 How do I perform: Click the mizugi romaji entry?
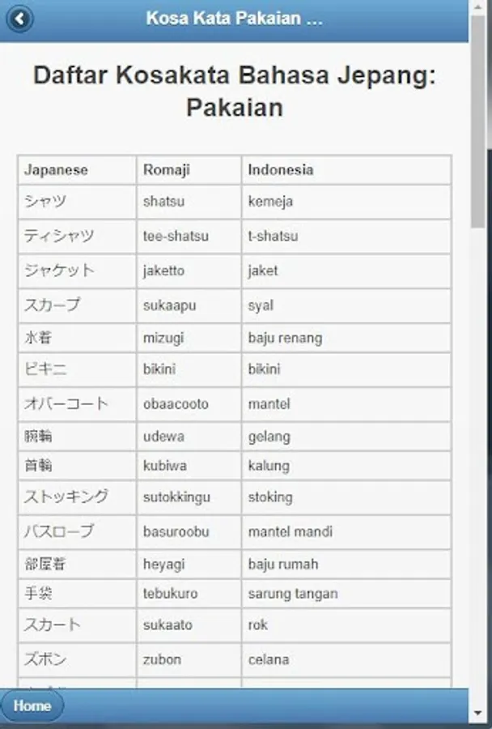click(x=164, y=338)
